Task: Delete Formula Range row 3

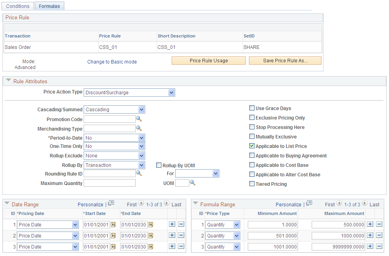Action: 379,246
